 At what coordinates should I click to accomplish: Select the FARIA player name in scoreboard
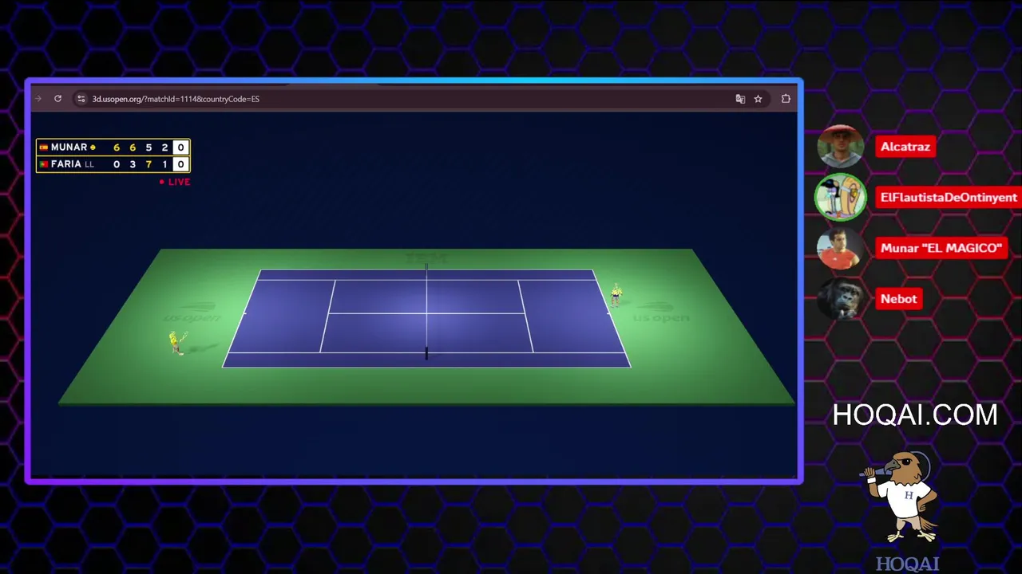pos(66,164)
